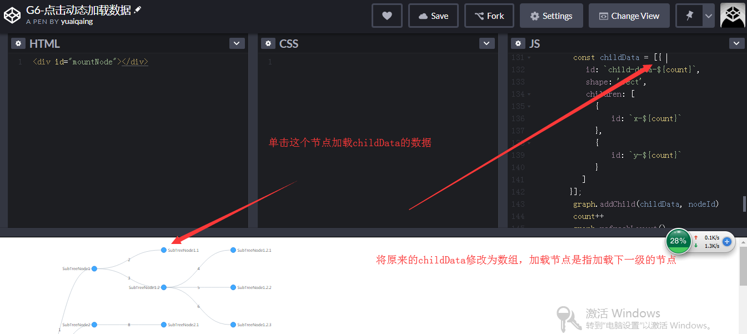Click in CSS editor line 1
Image resolution: width=747 pixels, height=334 pixels.
(378, 62)
